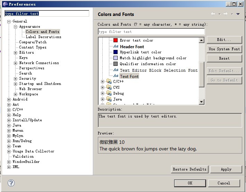Click the Colors and Fonts filter field
Viewport: 246px width, 192px height.
[x=151, y=32]
